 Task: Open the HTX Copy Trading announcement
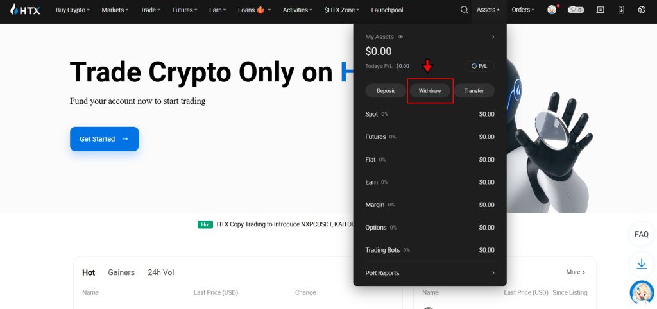coord(286,224)
